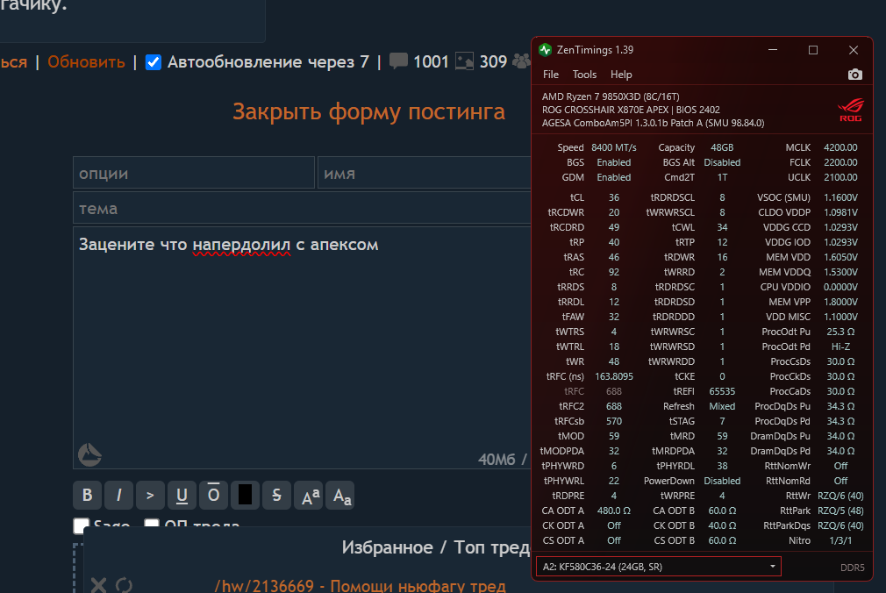The width and height of the screenshot is (886, 593).
Task: Apply overline formatting with the O button
Action: coord(213,496)
